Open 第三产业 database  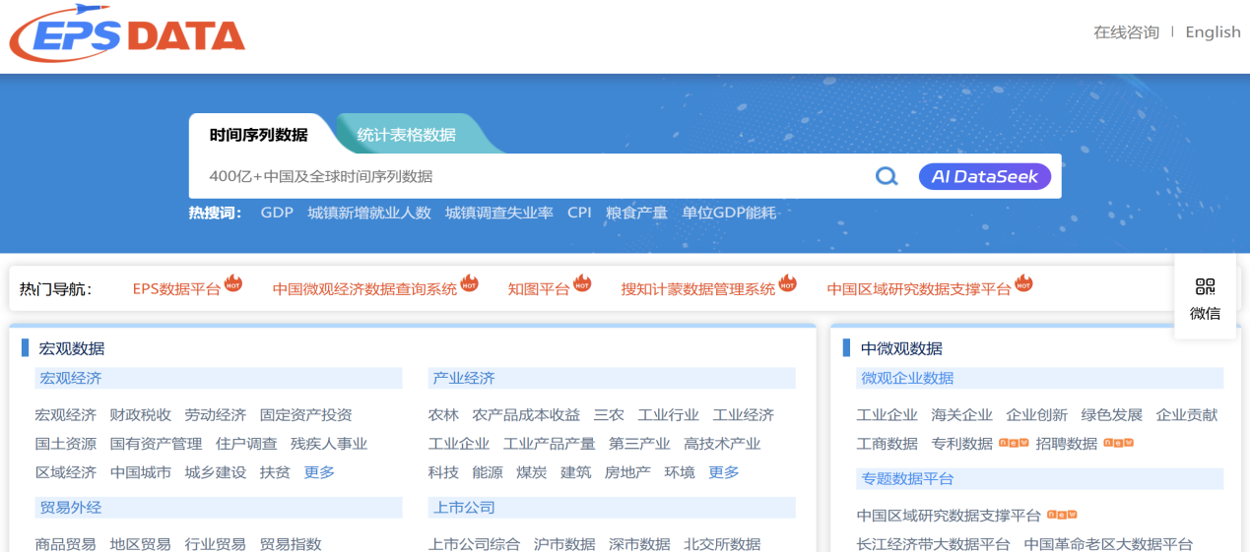pos(639,444)
